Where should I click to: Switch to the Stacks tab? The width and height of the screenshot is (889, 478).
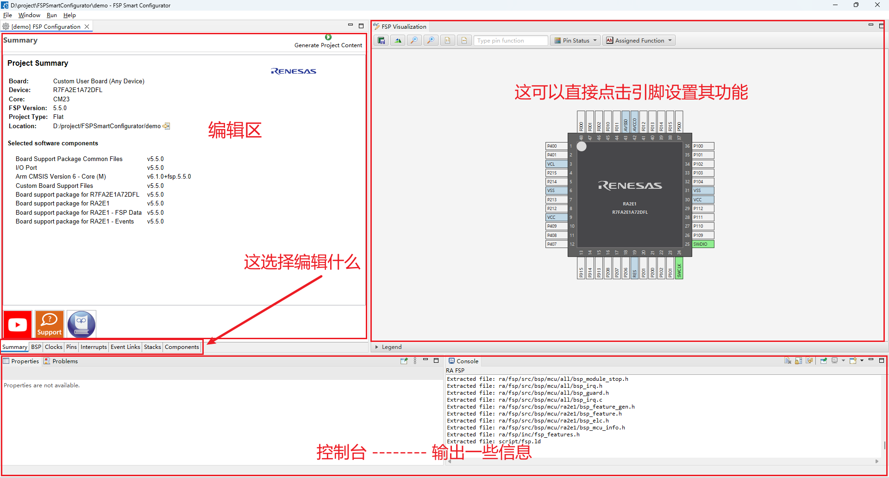coord(152,347)
